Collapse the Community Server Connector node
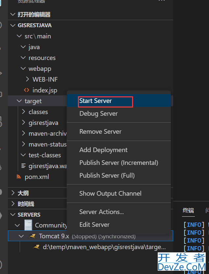 (x=17, y=225)
